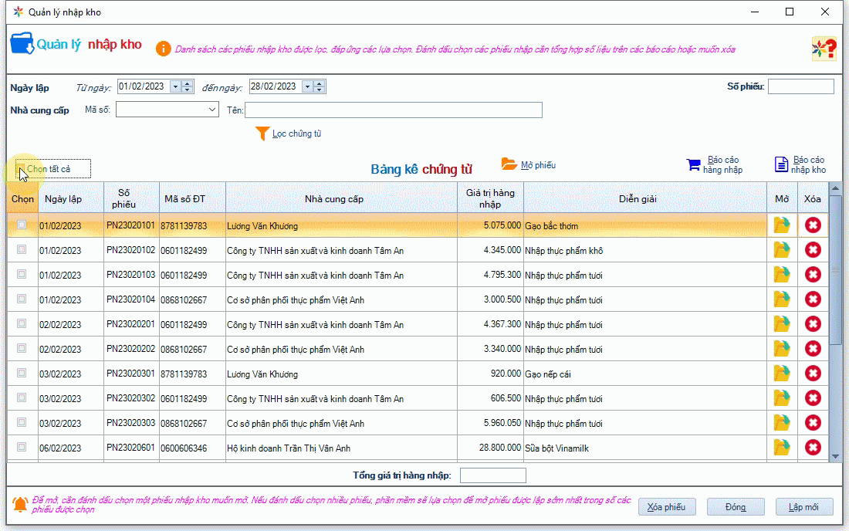The image size is (849, 531).
Task: Delete receipt PN23020601 Sữa bột Vinamilk
Action: click(813, 448)
